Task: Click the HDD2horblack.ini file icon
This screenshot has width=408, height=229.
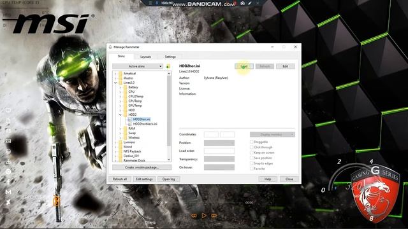Action: point(129,124)
